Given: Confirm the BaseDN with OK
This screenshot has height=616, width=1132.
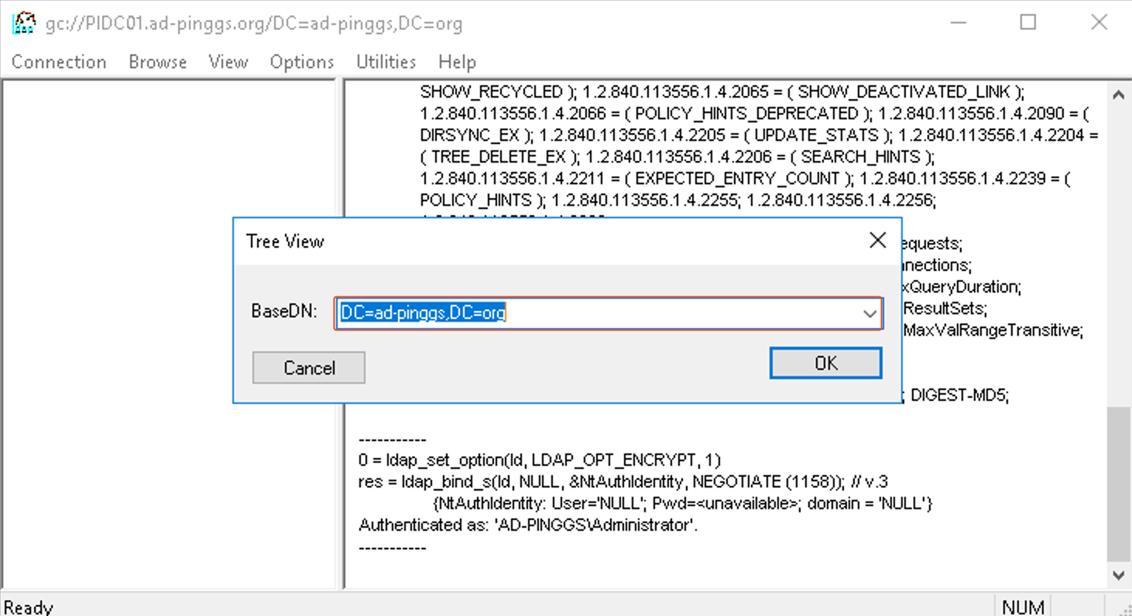Looking at the screenshot, I should 825,363.
